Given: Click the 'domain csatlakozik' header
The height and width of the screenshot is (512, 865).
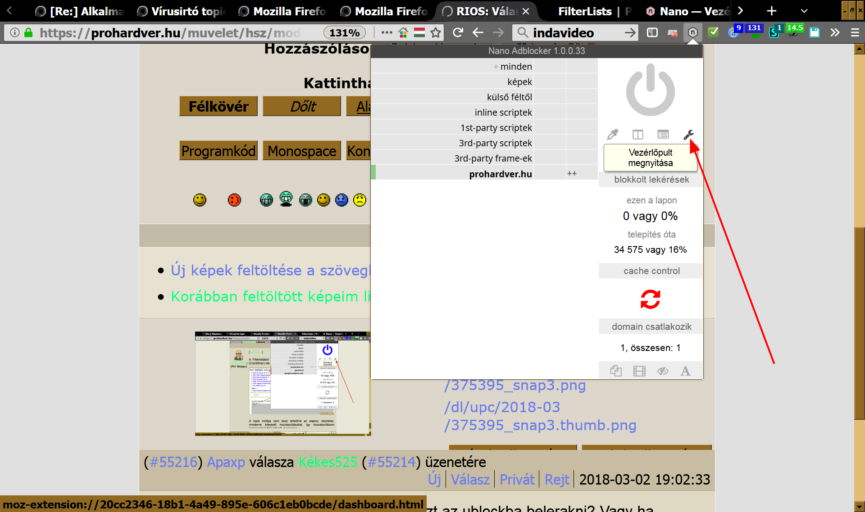Looking at the screenshot, I should 651,327.
